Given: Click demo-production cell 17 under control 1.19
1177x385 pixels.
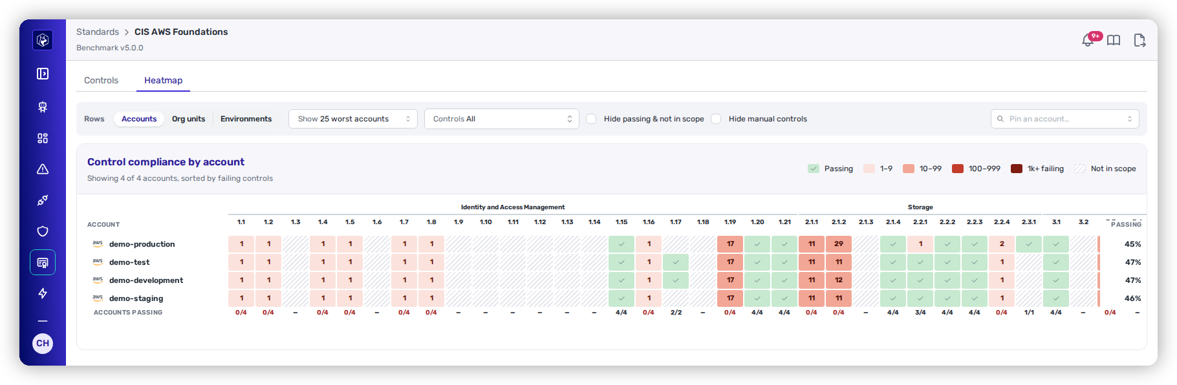Looking at the screenshot, I should pos(730,244).
